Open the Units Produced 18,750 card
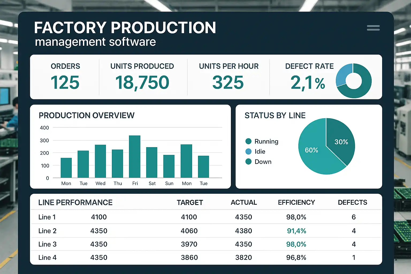The height and width of the screenshot is (274, 411). 142,77
